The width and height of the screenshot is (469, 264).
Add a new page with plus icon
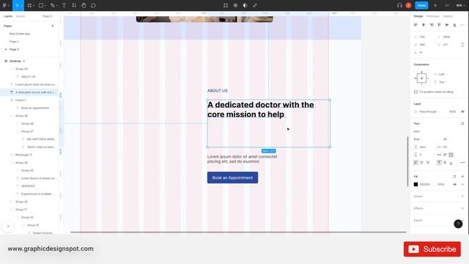[x=53, y=26]
